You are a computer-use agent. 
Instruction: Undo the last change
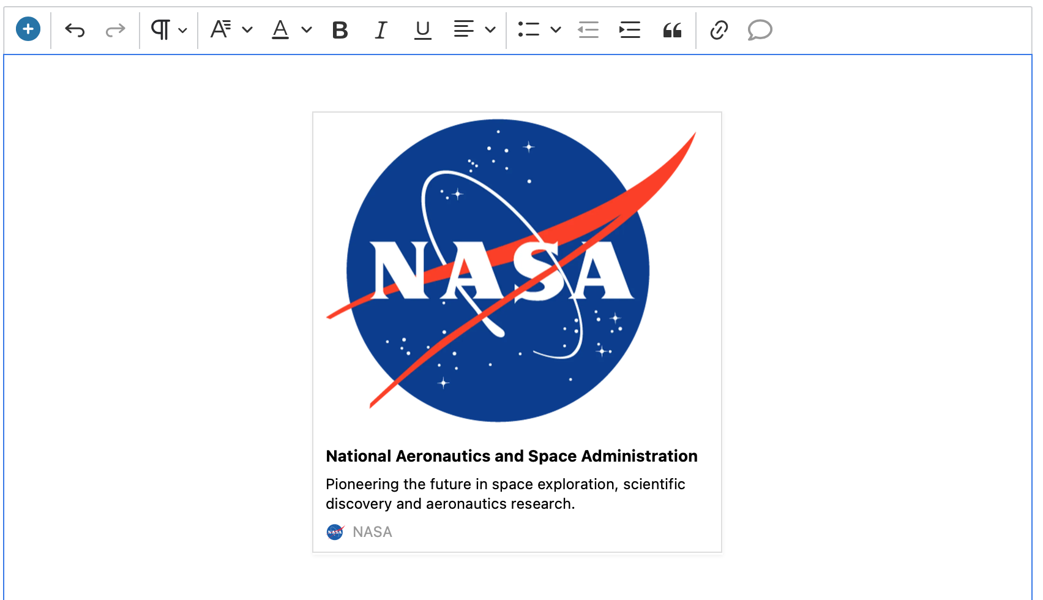[x=75, y=29]
